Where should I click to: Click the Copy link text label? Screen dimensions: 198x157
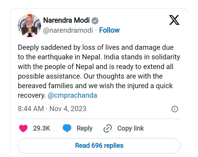point(130,128)
